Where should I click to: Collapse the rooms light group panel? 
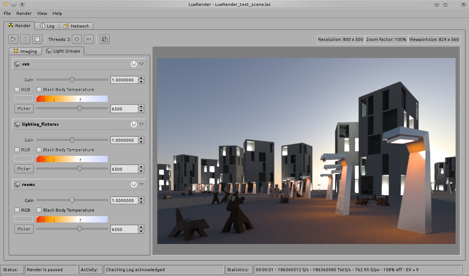(142, 184)
